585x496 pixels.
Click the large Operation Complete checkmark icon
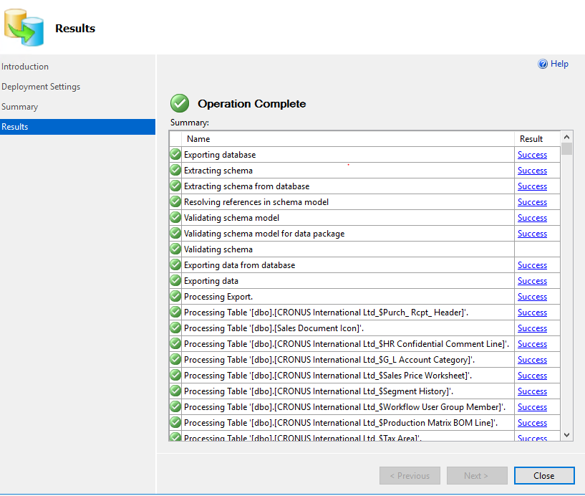(x=180, y=103)
